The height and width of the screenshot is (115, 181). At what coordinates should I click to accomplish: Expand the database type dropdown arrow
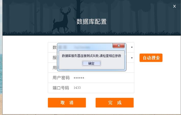tap(132, 47)
